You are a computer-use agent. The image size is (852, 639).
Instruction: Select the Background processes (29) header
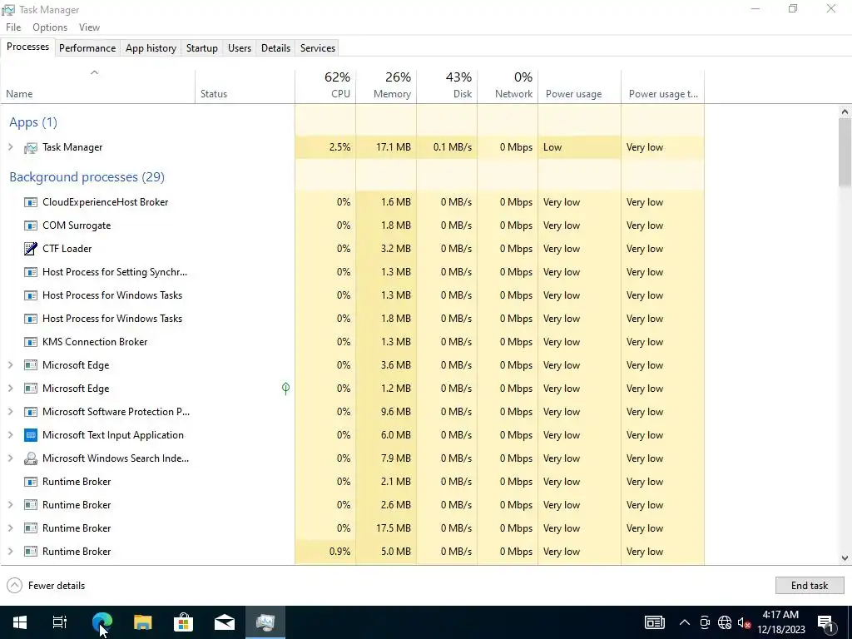(87, 177)
